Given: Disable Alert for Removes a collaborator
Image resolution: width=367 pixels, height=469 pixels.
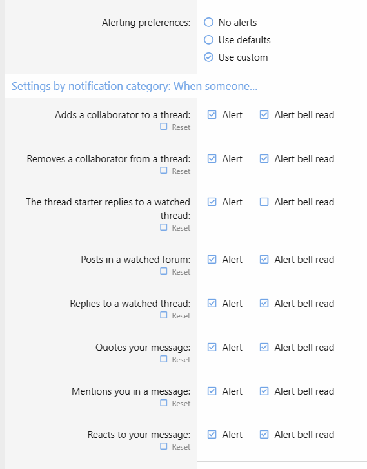Looking at the screenshot, I should [x=212, y=158].
